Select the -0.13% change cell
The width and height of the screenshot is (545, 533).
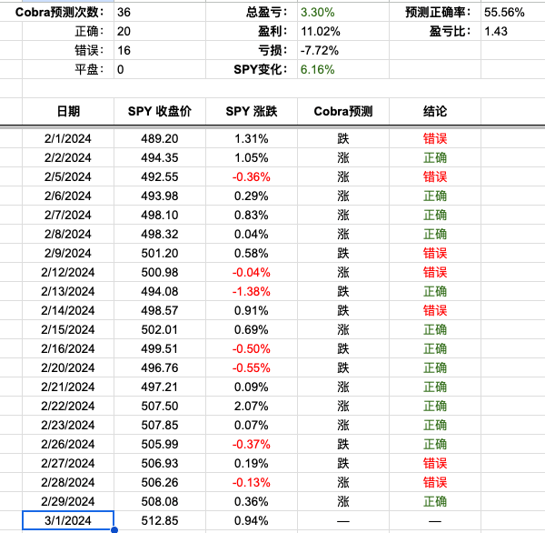[252, 482]
